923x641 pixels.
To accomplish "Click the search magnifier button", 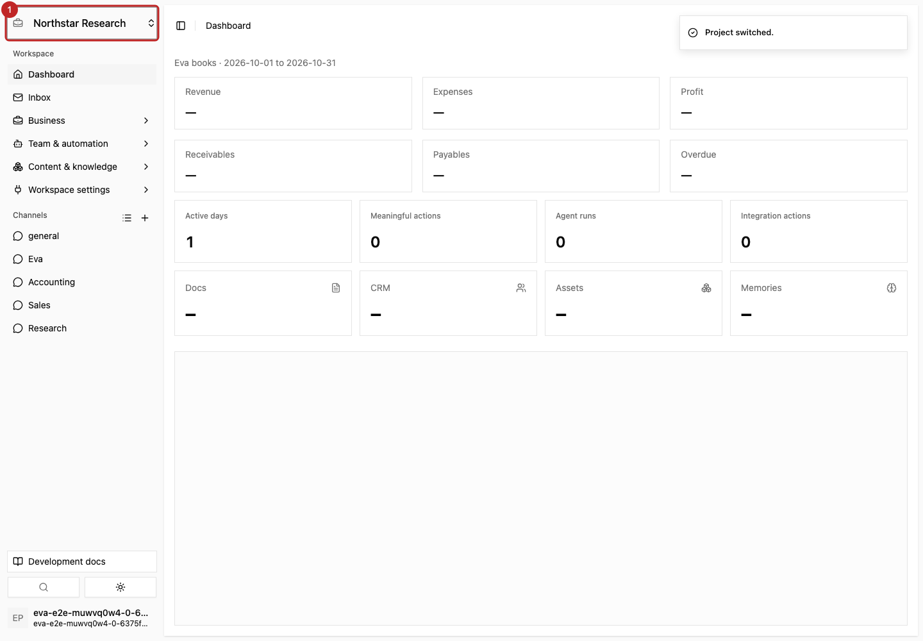I will click(44, 587).
